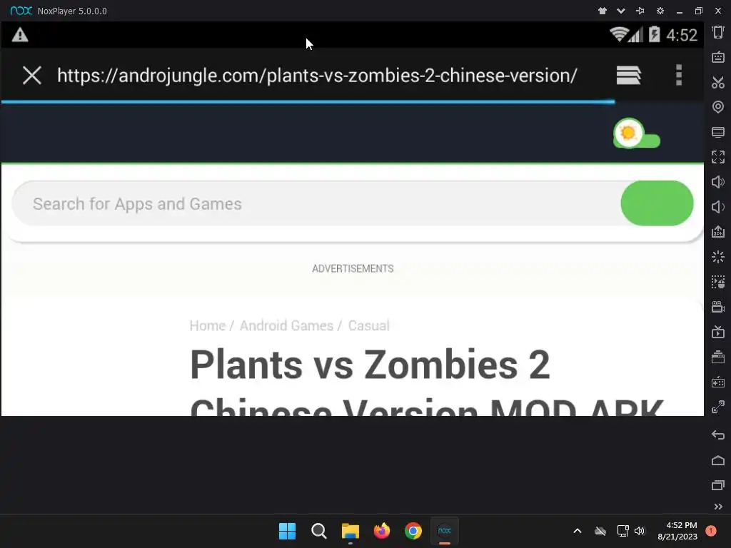The image size is (731, 548).
Task: Click the Android 4:52 status clock
Action: click(x=682, y=35)
